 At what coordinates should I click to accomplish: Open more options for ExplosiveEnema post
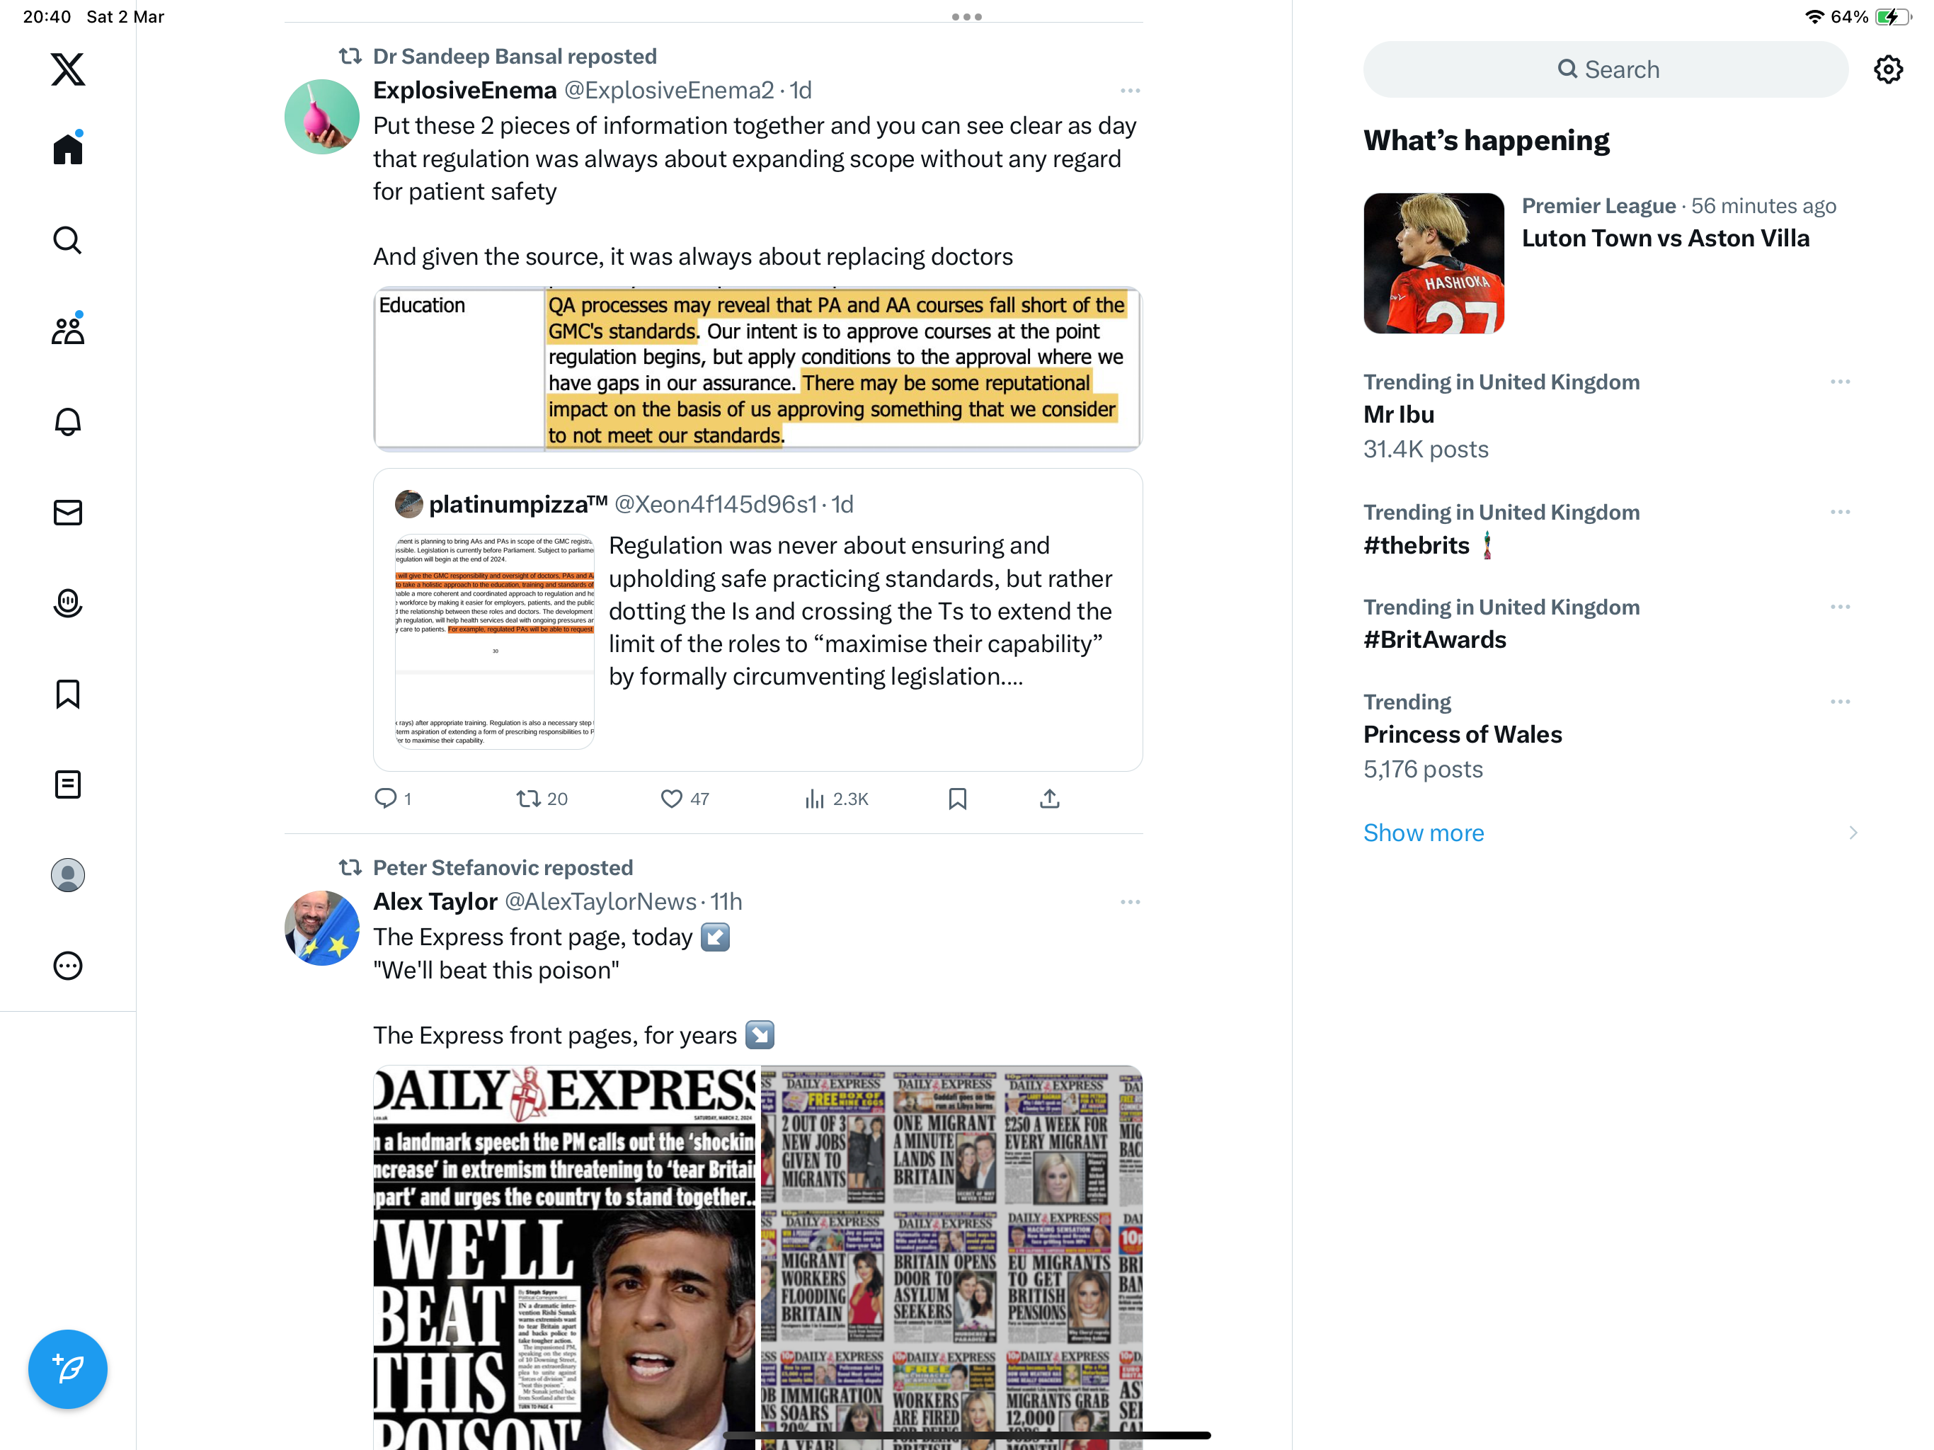[1130, 91]
